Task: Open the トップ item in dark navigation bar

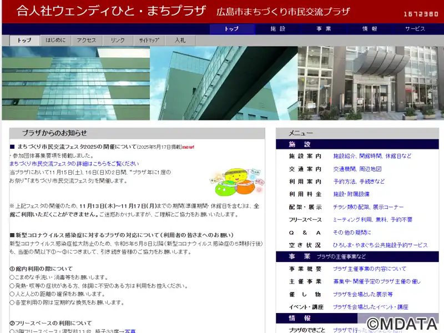Action: click(232, 29)
